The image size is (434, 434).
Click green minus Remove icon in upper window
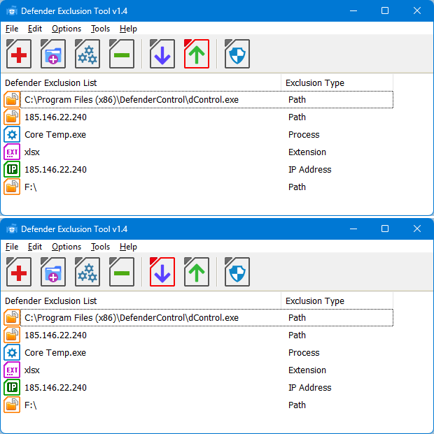(122, 55)
